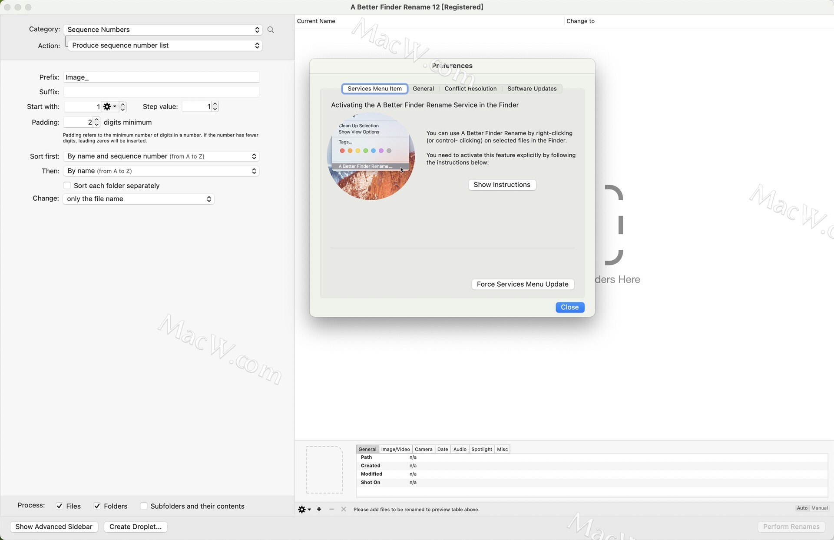Select the Spotlight metadata tab
This screenshot has height=540, width=834.
click(x=482, y=449)
